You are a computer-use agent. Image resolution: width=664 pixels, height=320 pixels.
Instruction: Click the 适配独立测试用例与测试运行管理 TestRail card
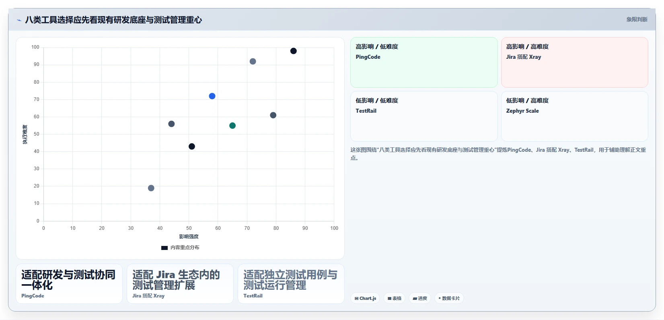tap(291, 284)
